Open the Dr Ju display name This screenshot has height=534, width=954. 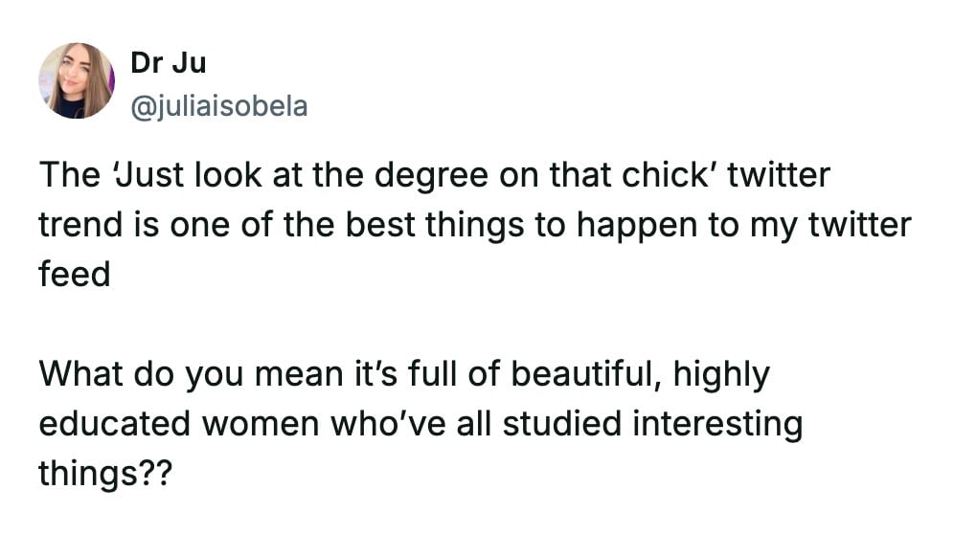168,63
